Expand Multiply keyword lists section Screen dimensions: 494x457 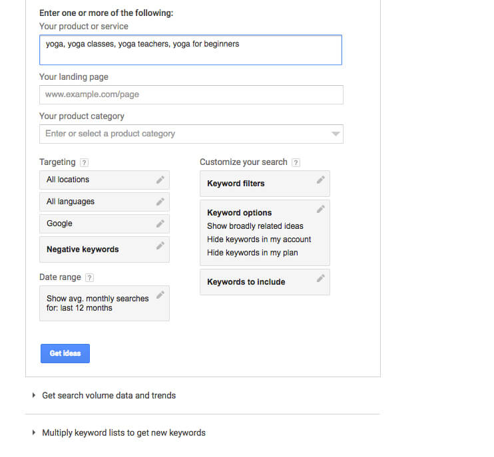(x=119, y=433)
